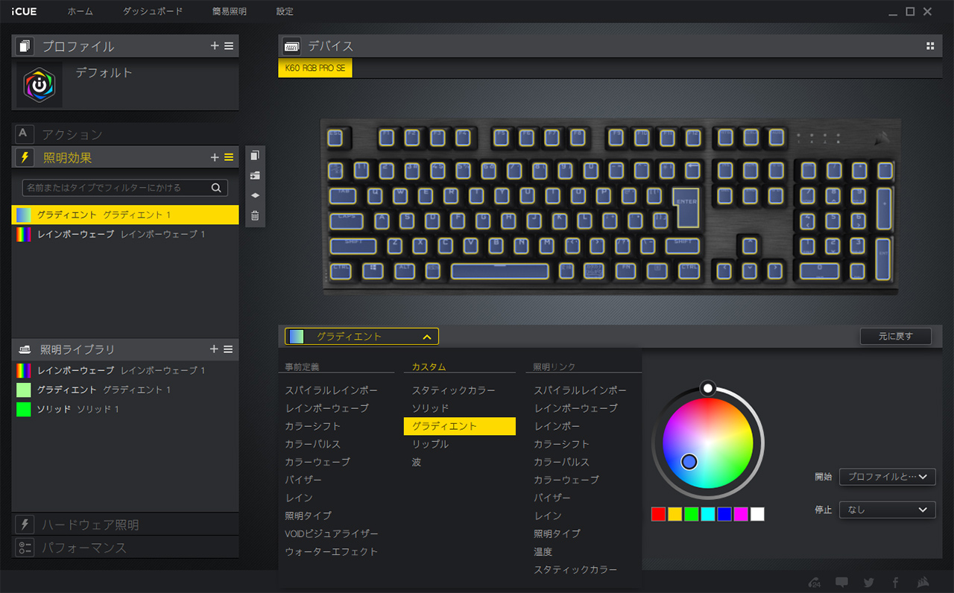Open the 設定 menu
Viewport: 954px width, 593px height.
(x=285, y=12)
